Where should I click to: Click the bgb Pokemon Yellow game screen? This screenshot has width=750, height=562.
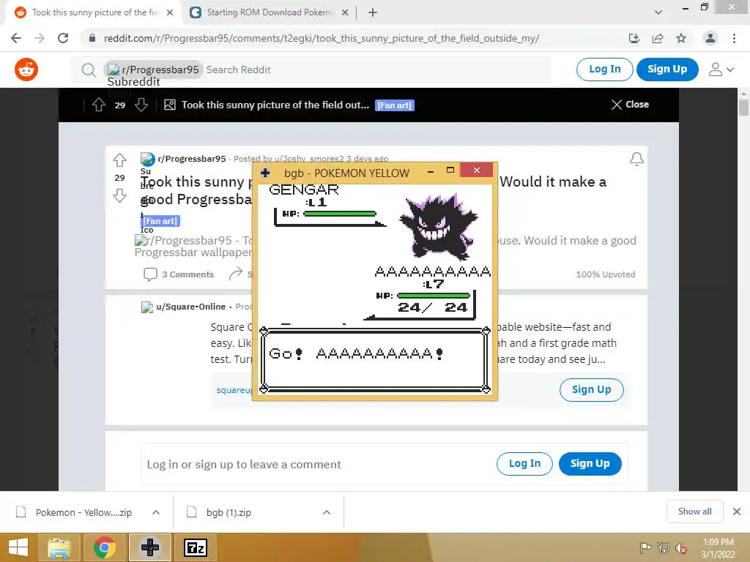click(x=375, y=288)
